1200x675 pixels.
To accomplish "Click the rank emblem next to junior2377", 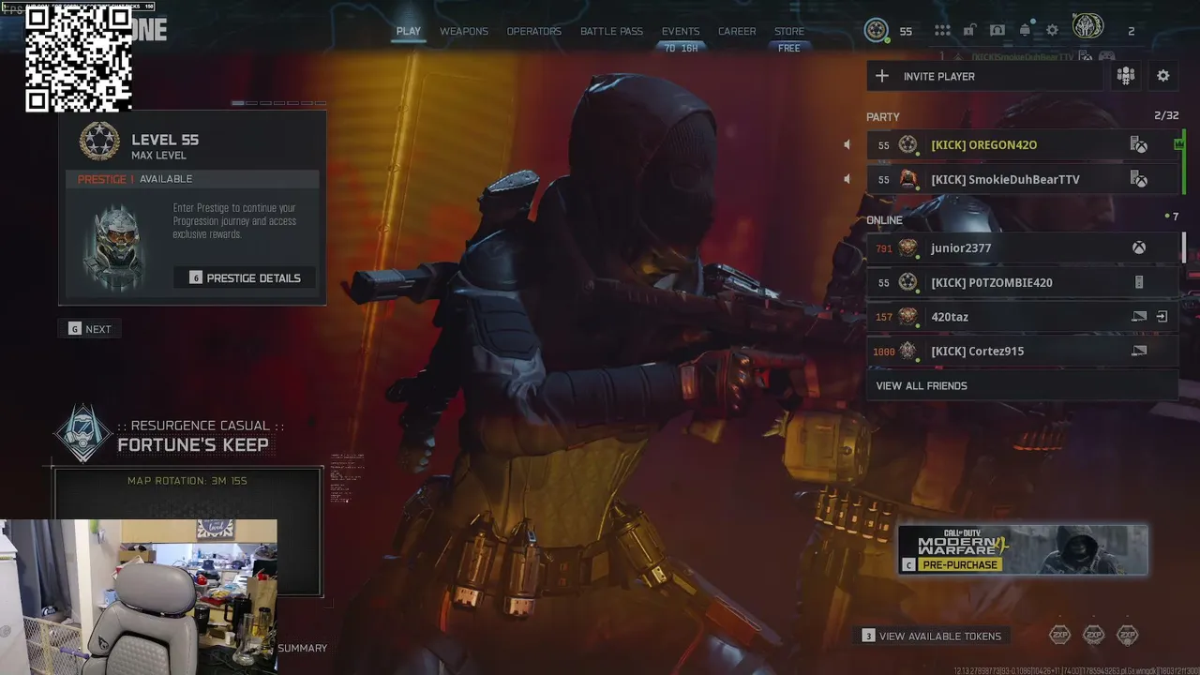I will pos(907,248).
